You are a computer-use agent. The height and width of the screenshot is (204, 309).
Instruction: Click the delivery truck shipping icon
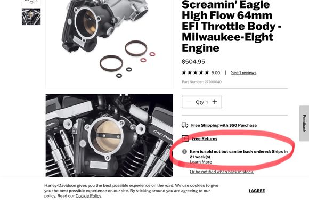pos(185,125)
